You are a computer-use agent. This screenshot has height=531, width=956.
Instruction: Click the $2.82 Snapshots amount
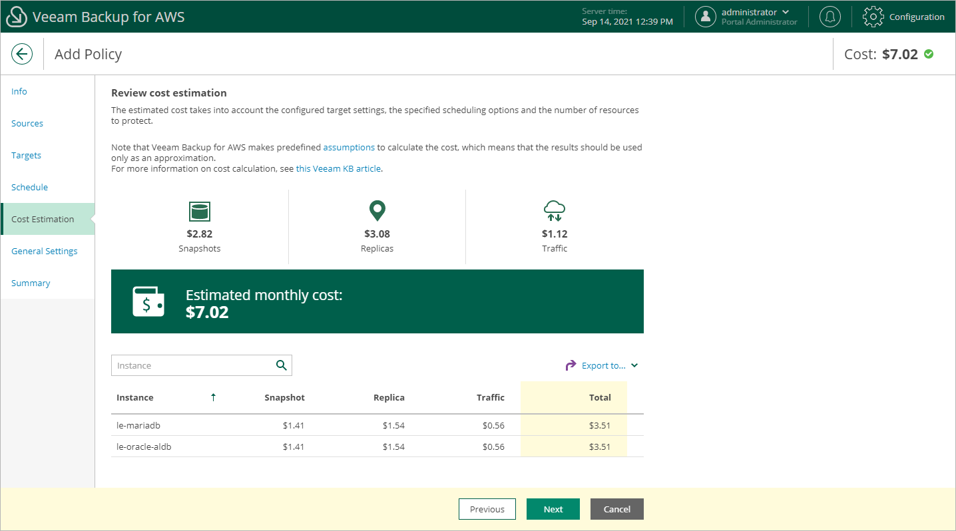coord(200,234)
